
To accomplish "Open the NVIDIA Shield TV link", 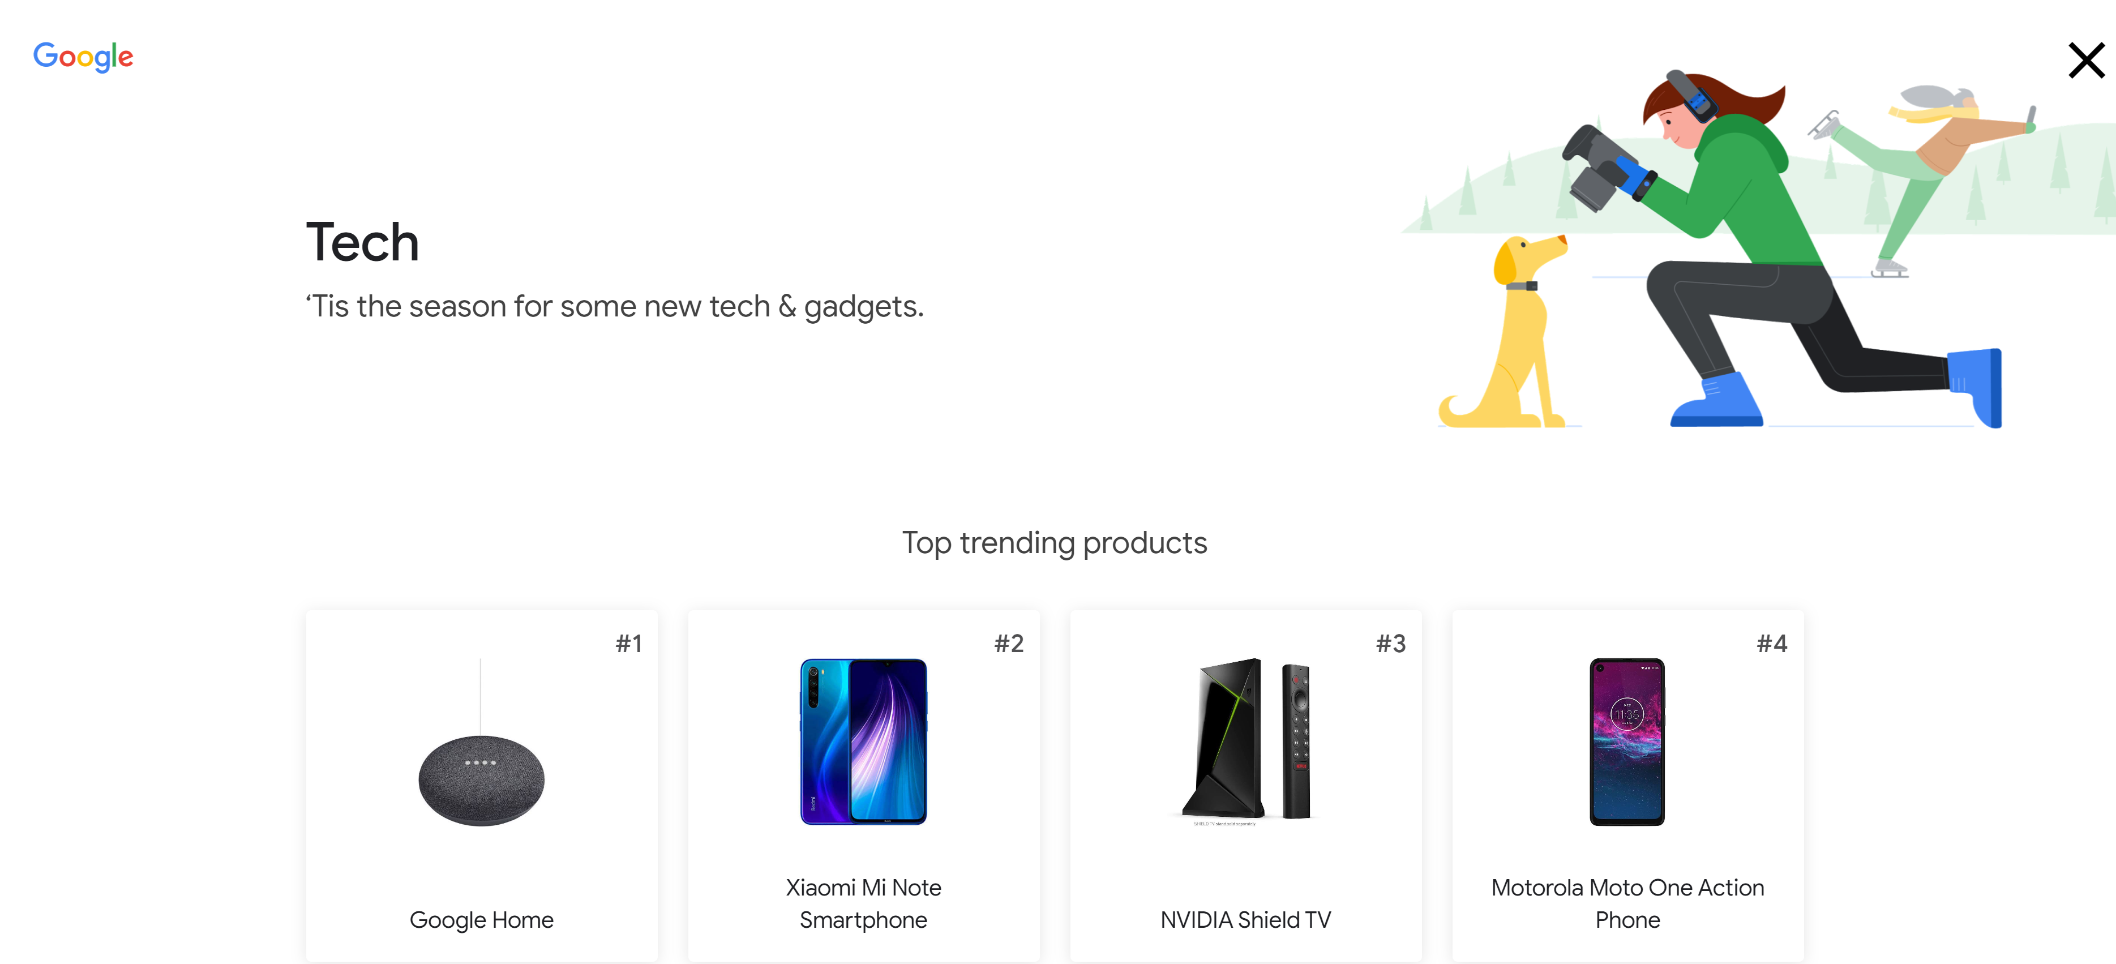I will click(1244, 920).
